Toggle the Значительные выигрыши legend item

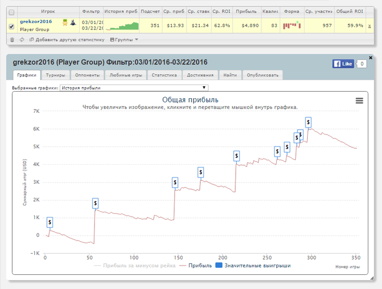click(x=253, y=266)
